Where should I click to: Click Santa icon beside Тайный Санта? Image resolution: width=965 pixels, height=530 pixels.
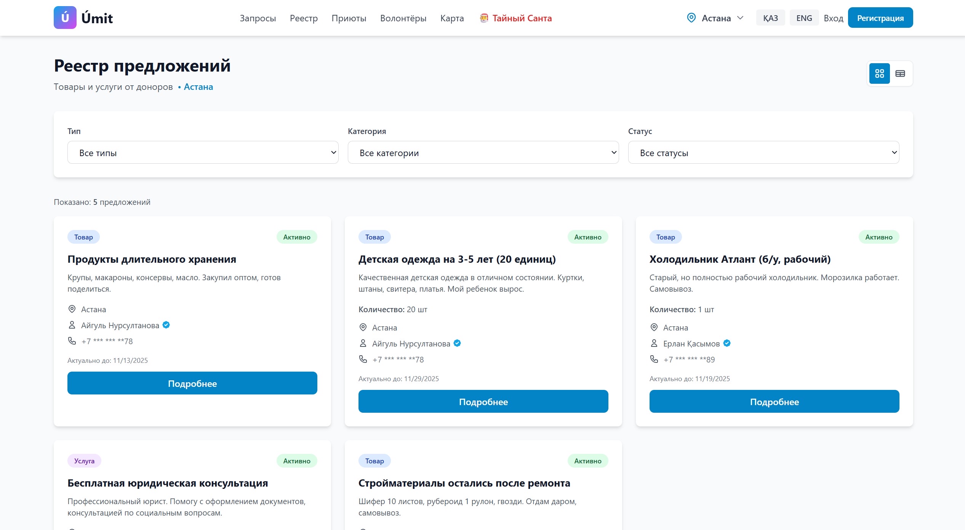point(484,18)
